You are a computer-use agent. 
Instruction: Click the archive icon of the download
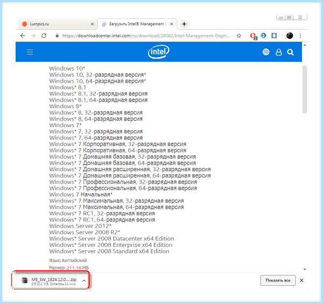click(x=25, y=280)
